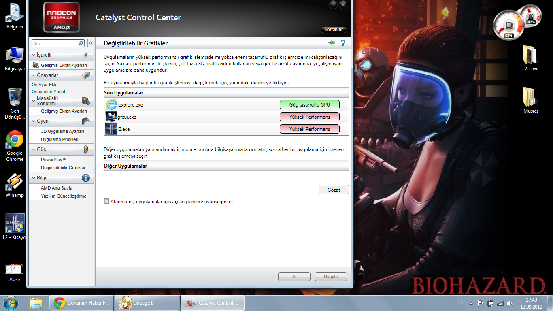Open the PowerPlay™ page
Viewport: 553px width, 311px height.
click(x=53, y=160)
